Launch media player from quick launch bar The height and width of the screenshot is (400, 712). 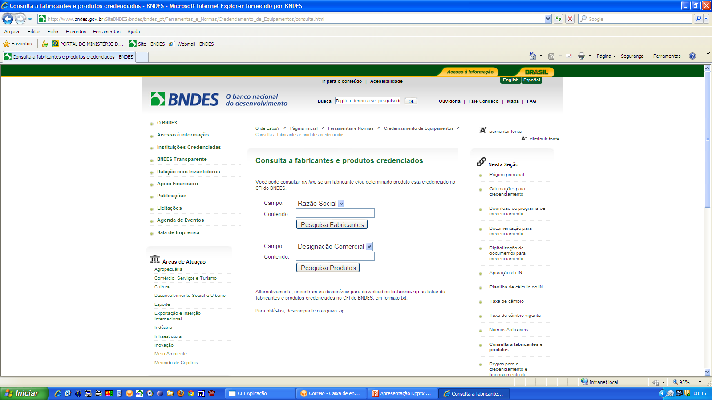pos(150,393)
